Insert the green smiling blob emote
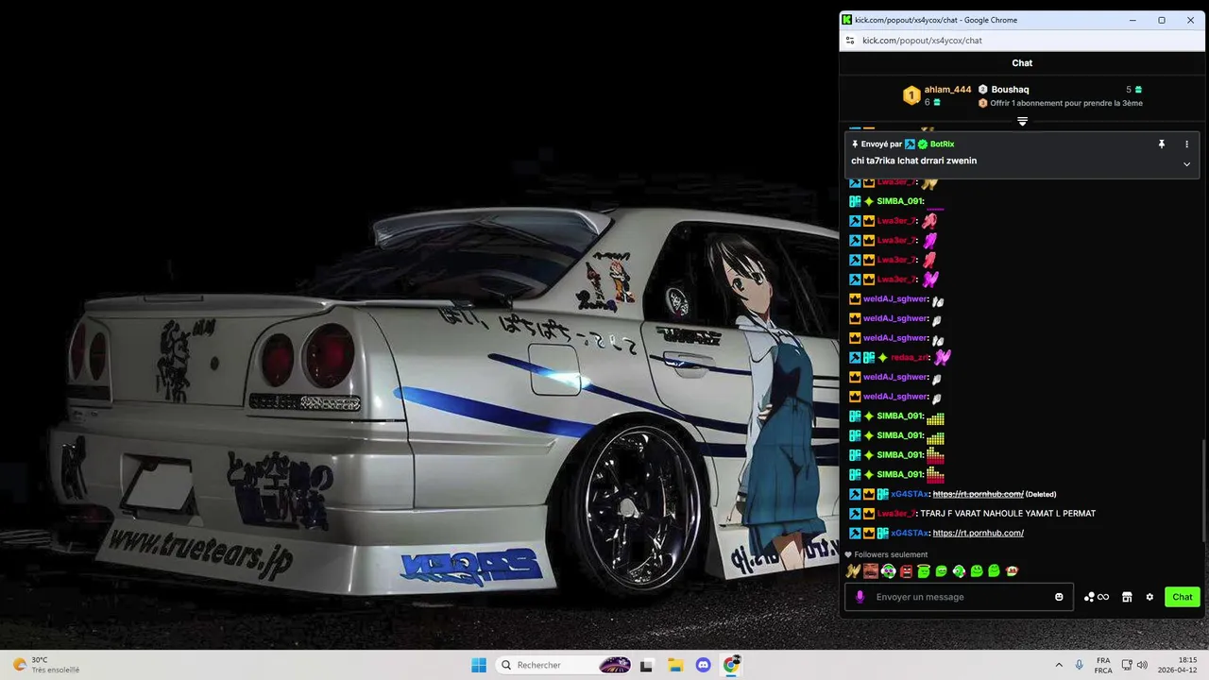The image size is (1209, 680). click(x=977, y=571)
